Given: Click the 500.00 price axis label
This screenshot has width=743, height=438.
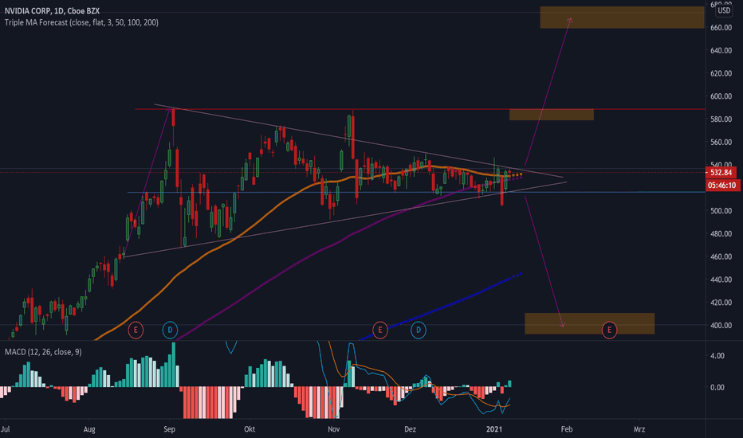Looking at the screenshot, I should click(721, 211).
